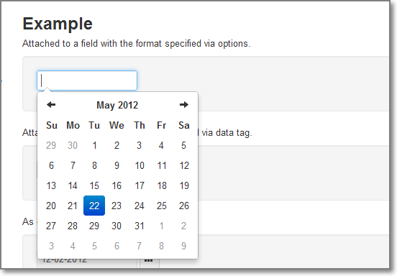
Task: Click the calendar icon beside bottom date field
Action: click(149, 260)
